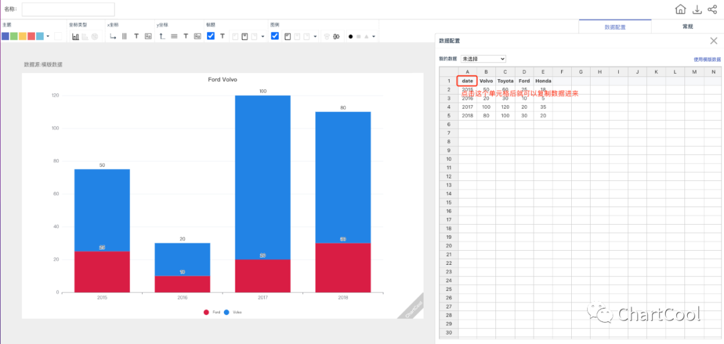The image size is (724, 344).
Task: Close the 数据配置 panel
Action: coord(713,41)
